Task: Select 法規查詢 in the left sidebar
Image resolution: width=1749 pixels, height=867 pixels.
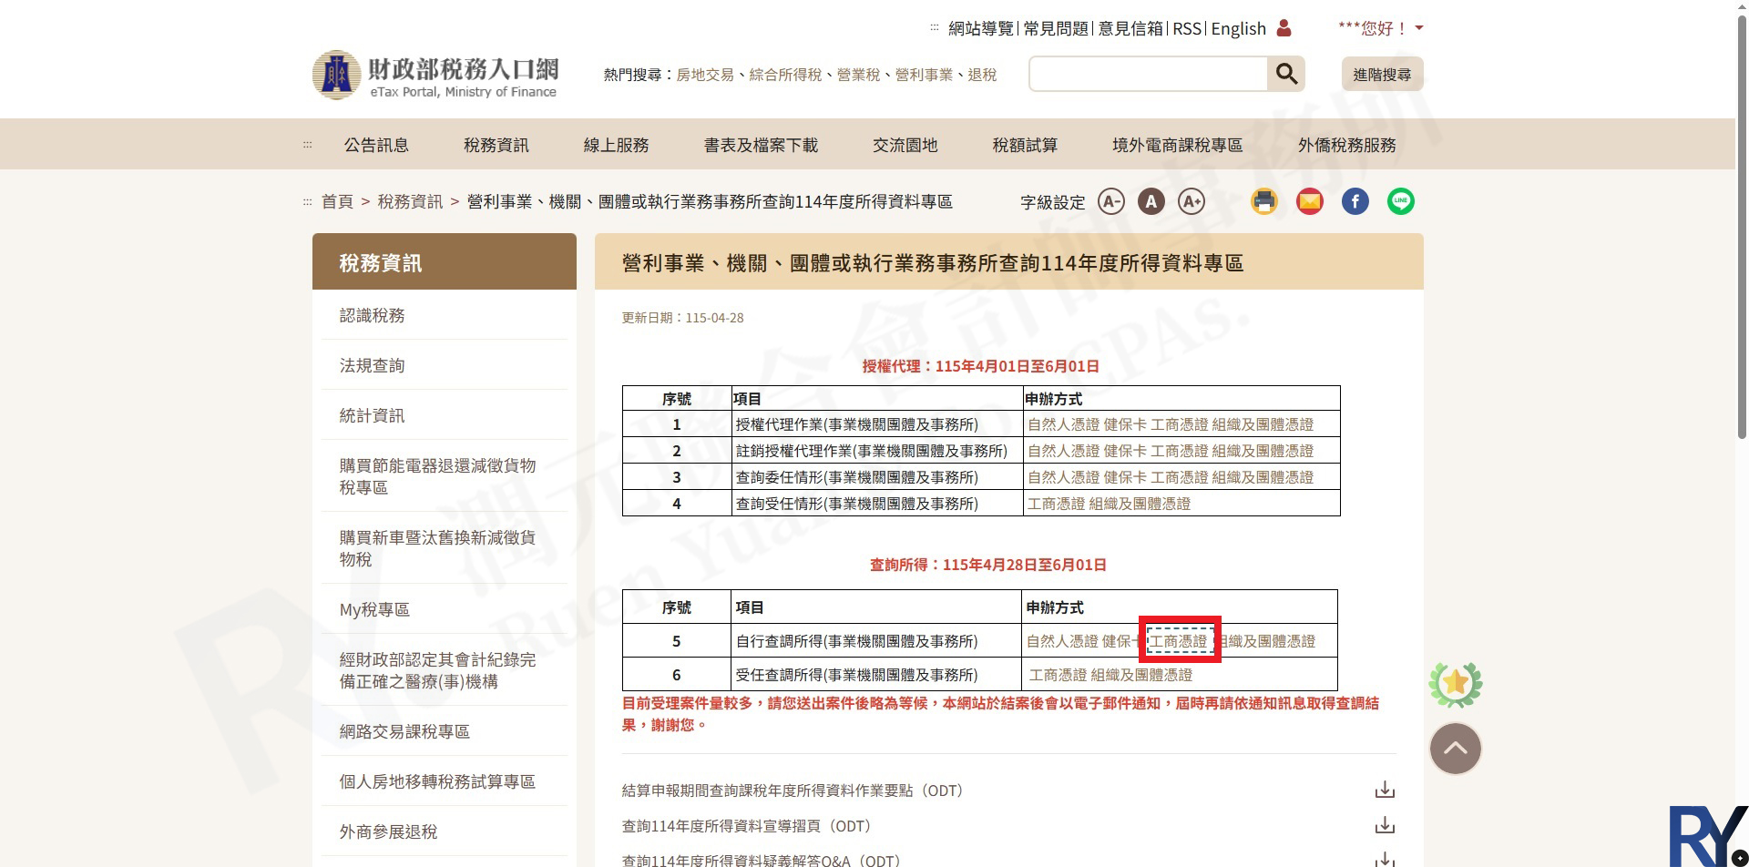Action: click(x=372, y=365)
